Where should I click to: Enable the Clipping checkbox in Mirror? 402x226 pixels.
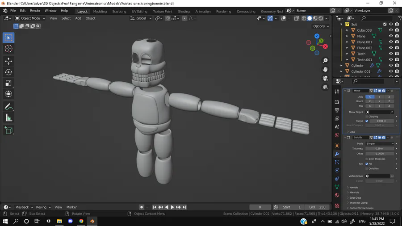pos(367,117)
